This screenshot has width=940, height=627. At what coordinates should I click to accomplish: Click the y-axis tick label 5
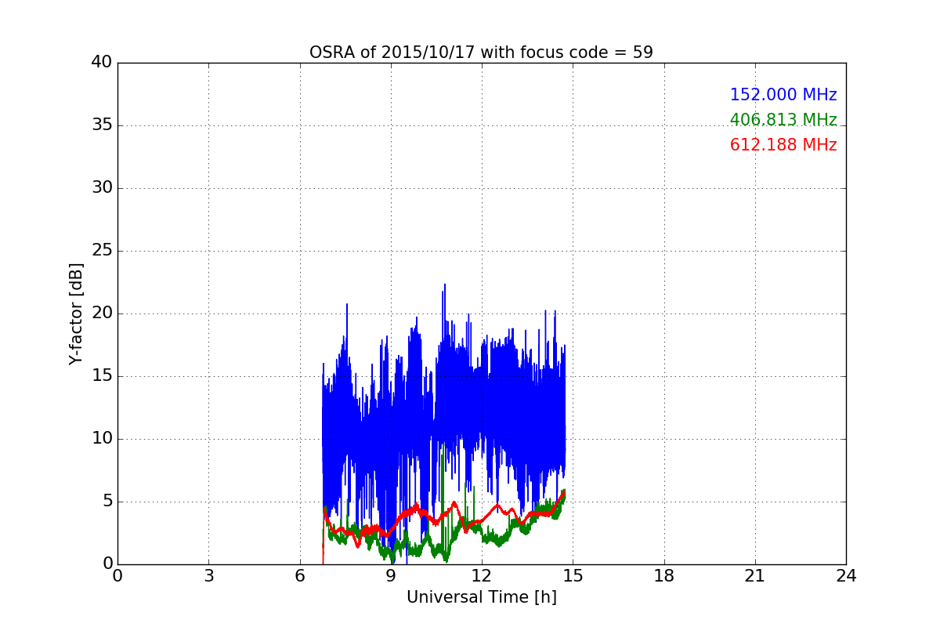(107, 502)
